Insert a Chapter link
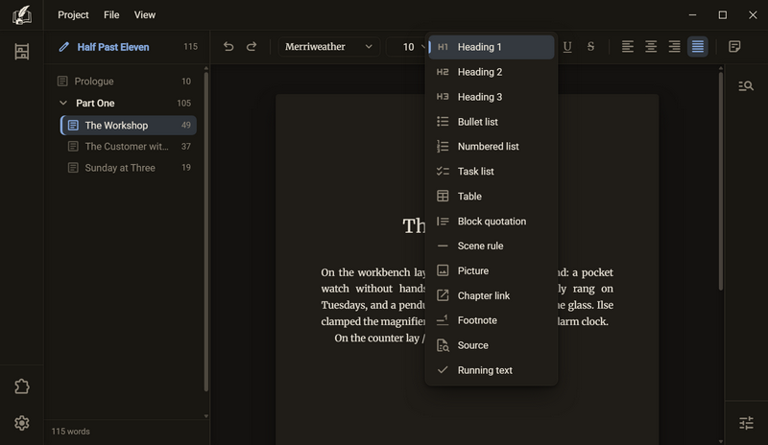The height and width of the screenshot is (445, 768). coord(492,295)
